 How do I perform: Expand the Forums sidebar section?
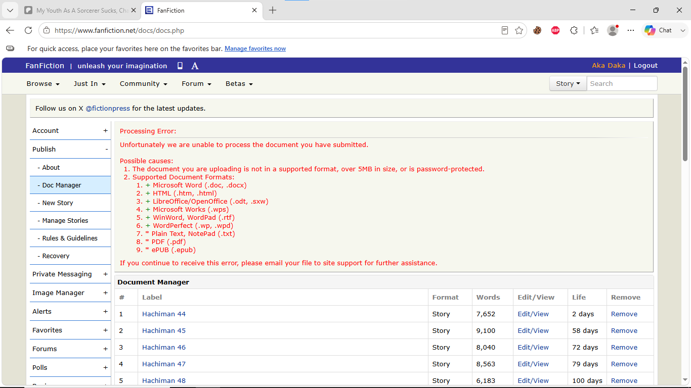coord(70,349)
